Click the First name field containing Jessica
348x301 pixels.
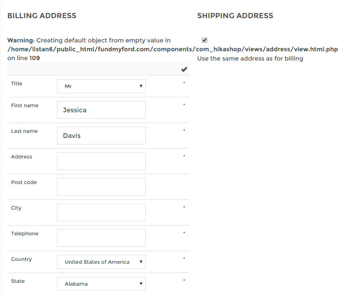pyautogui.click(x=101, y=110)
